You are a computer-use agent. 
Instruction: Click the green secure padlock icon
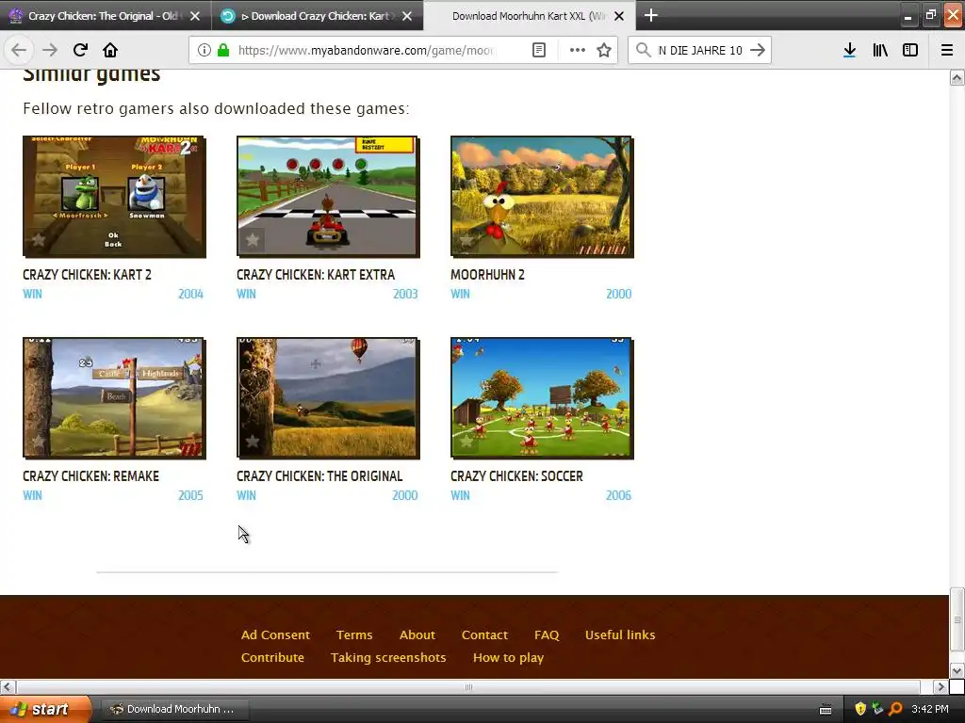pos(223,50)
